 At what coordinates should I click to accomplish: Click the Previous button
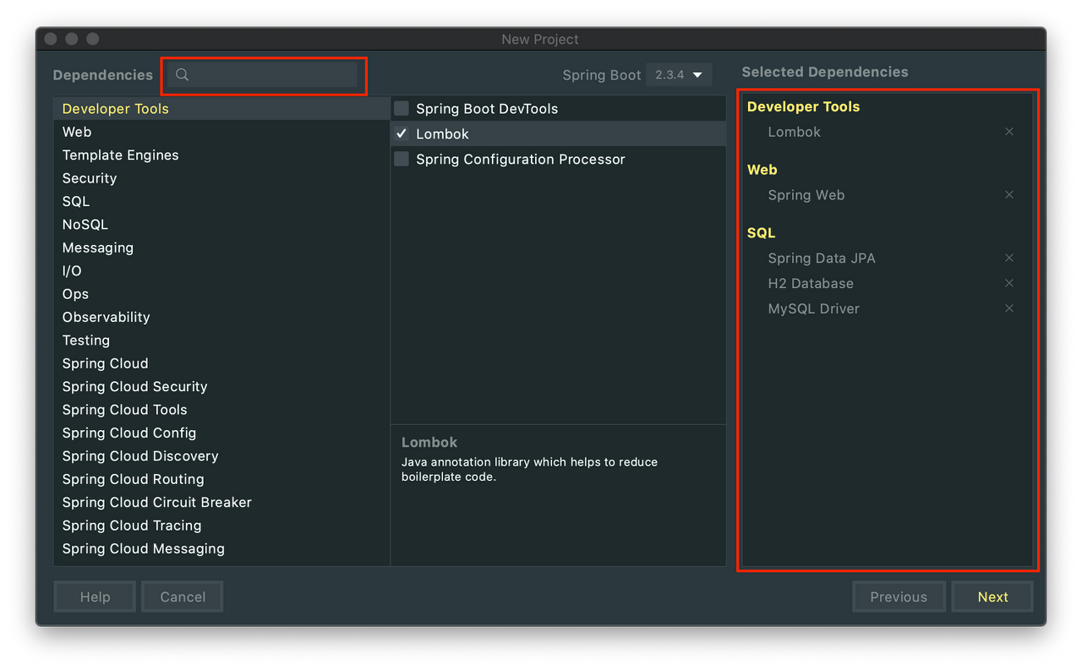pyautogui.click(x=899, y=596)
